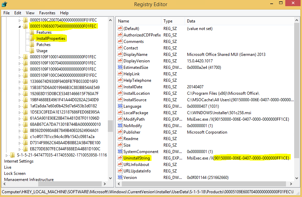The image size is (302, 197).
Task: Open the Edit menu
Action: [18, 13]
